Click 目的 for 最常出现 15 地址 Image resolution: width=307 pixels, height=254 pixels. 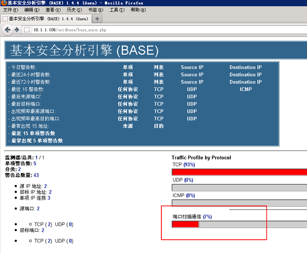point(158,126)
